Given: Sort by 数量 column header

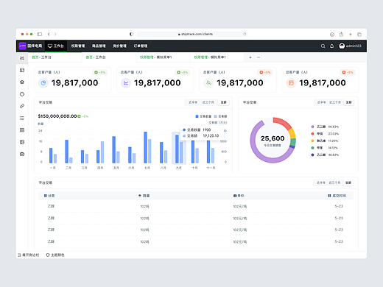Looking at the screenshot, I should tap(144, 196).
